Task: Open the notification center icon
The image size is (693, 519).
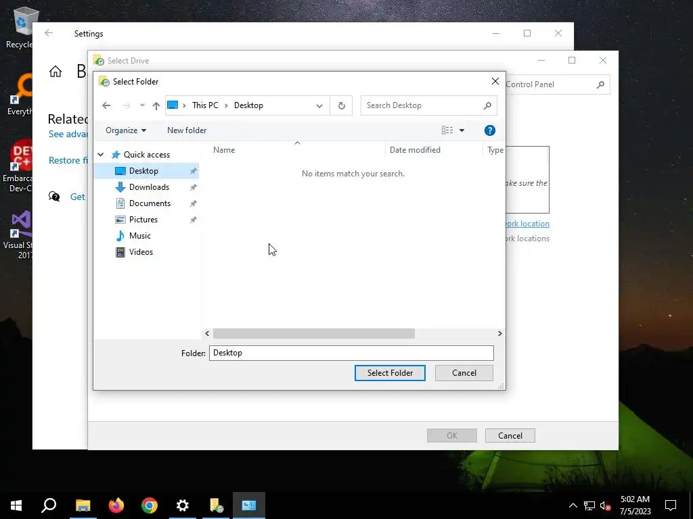Action: tap(671, 505)
